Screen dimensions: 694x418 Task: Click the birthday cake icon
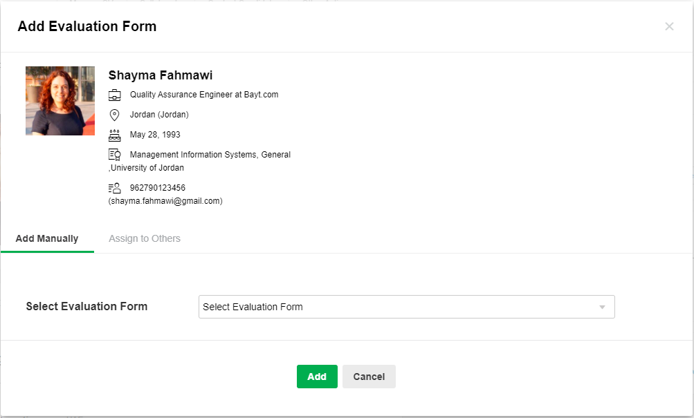click(x=115, y=135)
